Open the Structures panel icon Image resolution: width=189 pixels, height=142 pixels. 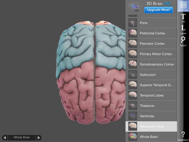(183, 6)
